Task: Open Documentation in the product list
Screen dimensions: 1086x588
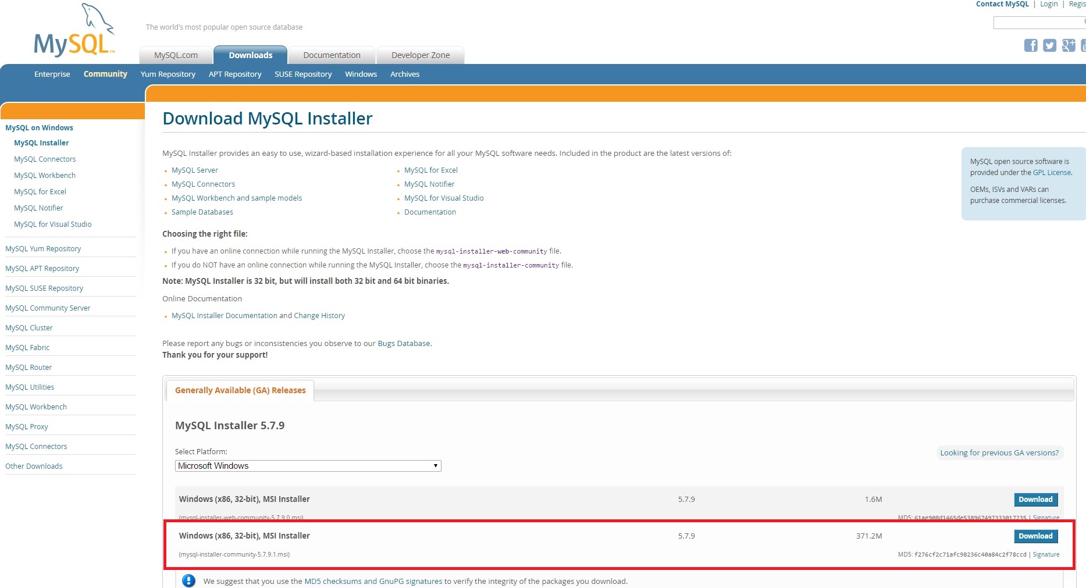Action: (430, 212)
